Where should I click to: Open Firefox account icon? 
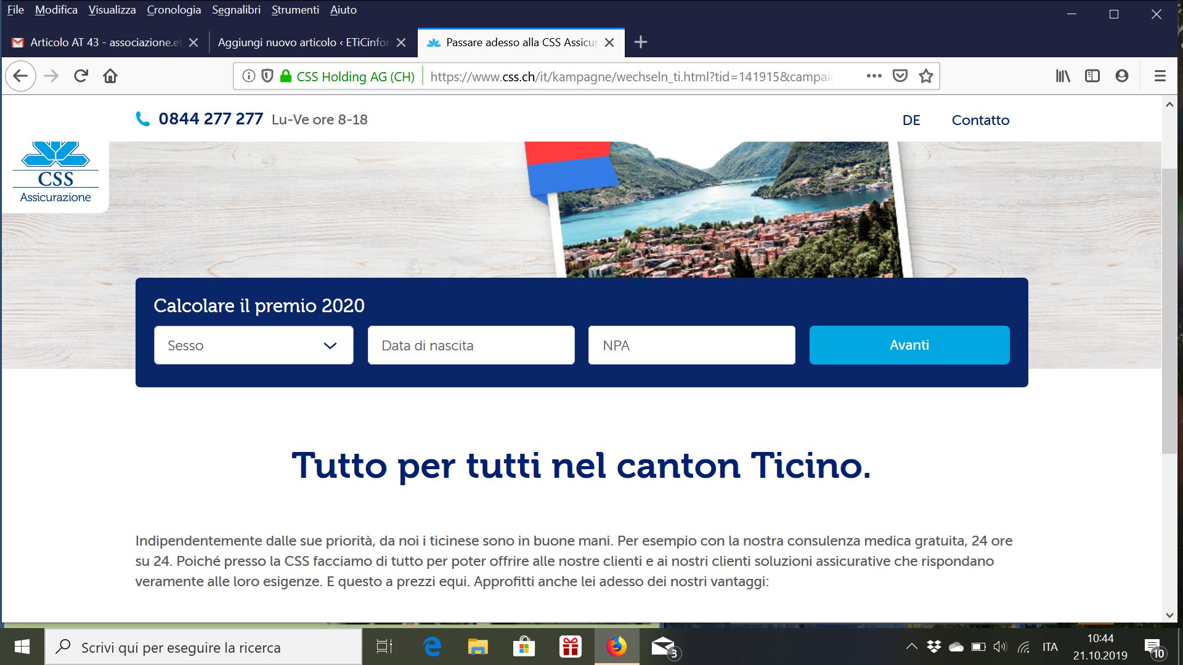pos(1122,76)
